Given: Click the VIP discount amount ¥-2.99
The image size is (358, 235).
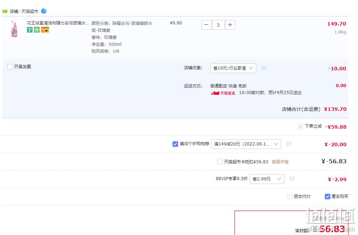Looking at the screenshot, I should click(337, 179).
